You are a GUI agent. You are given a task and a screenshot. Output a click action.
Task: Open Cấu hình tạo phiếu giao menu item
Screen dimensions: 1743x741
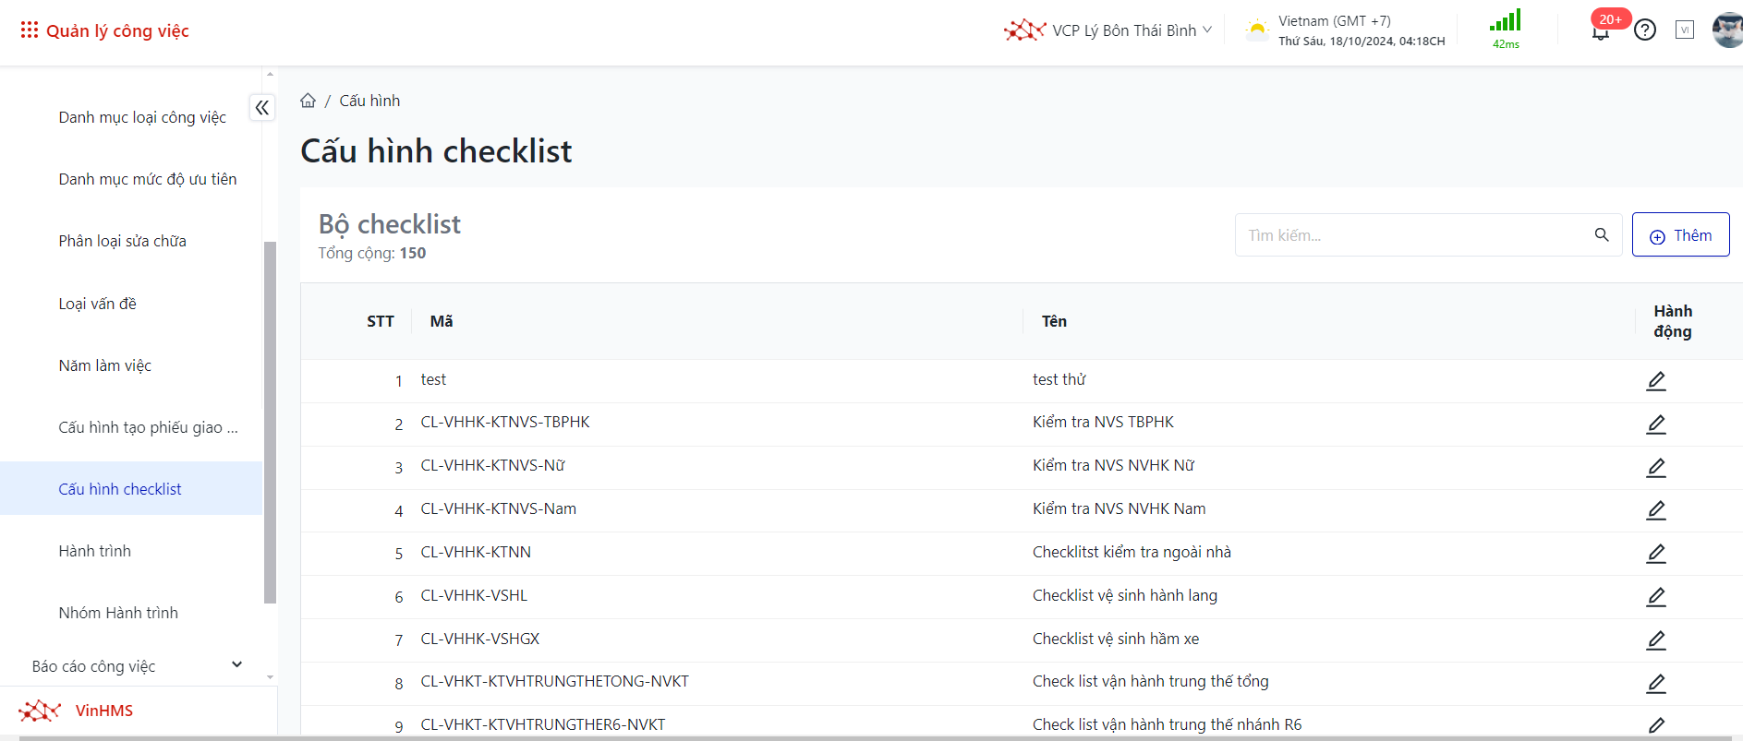[149, 427]
